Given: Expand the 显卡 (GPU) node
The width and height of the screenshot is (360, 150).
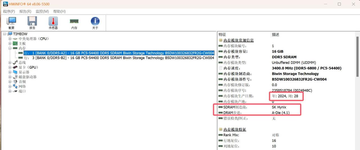Looking at the screenshot, I should click(10, 67).
